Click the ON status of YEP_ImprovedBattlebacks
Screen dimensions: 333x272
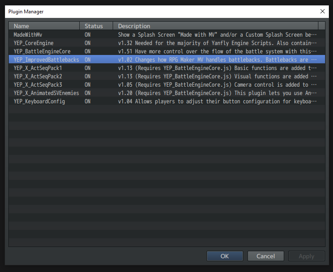[x=88, y=60]
